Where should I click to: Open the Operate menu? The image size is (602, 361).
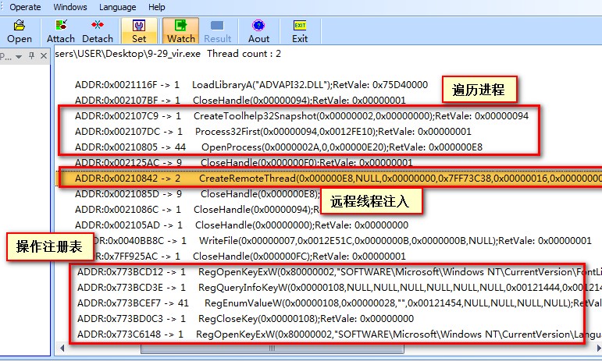coord(25,7)
